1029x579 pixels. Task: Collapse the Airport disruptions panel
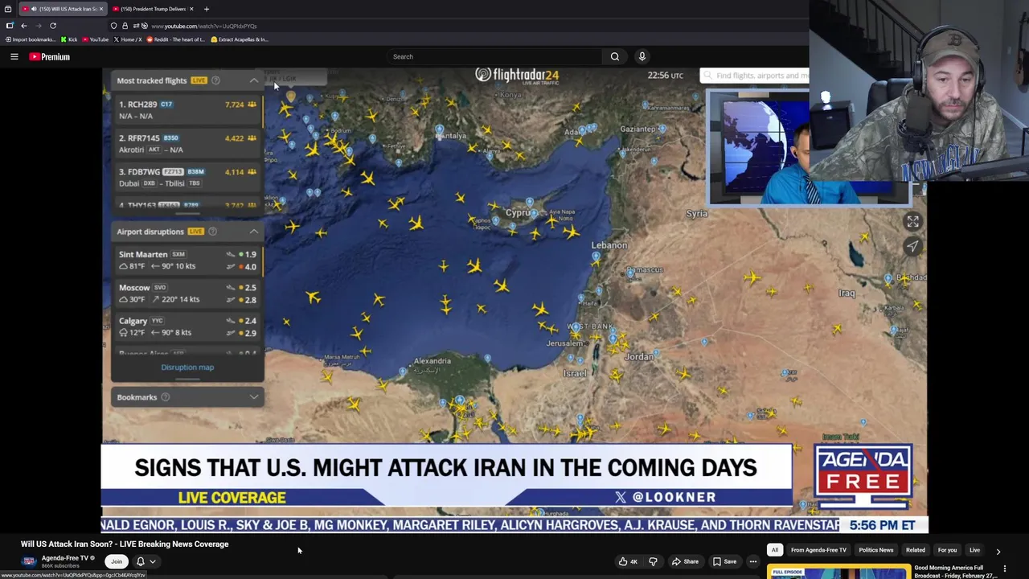[x=254, y=232]
